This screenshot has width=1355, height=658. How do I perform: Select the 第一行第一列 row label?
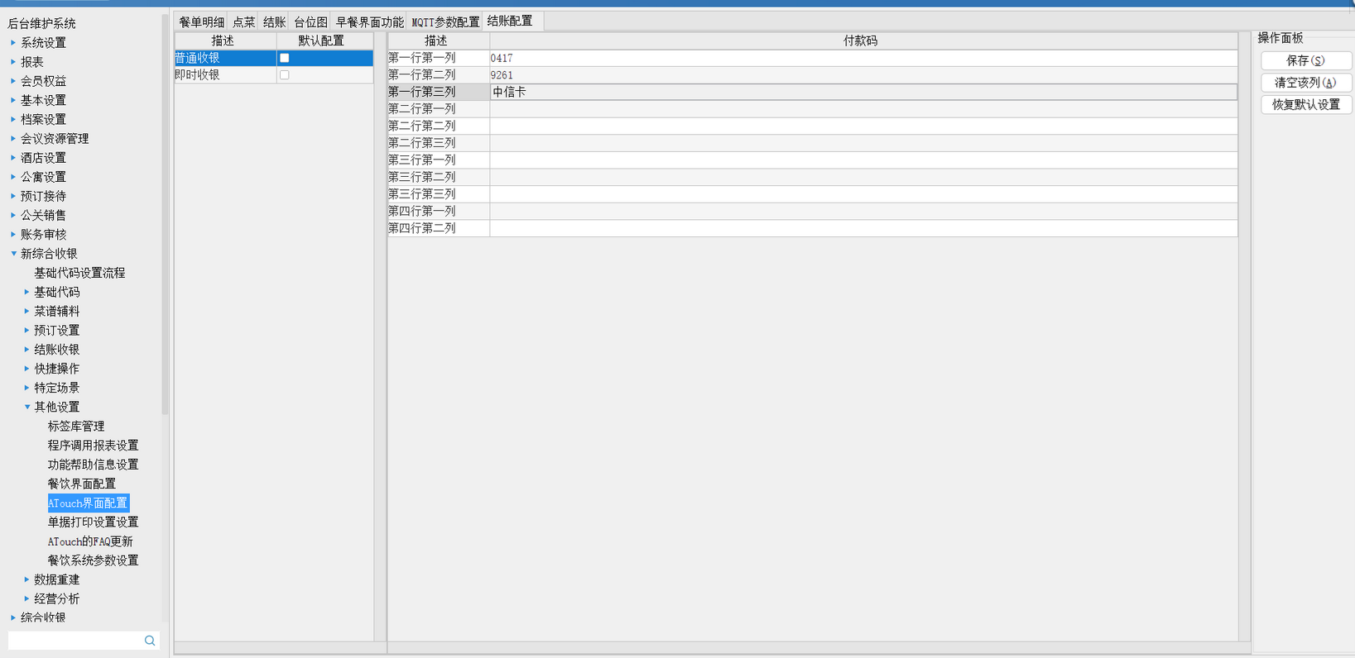438,58
